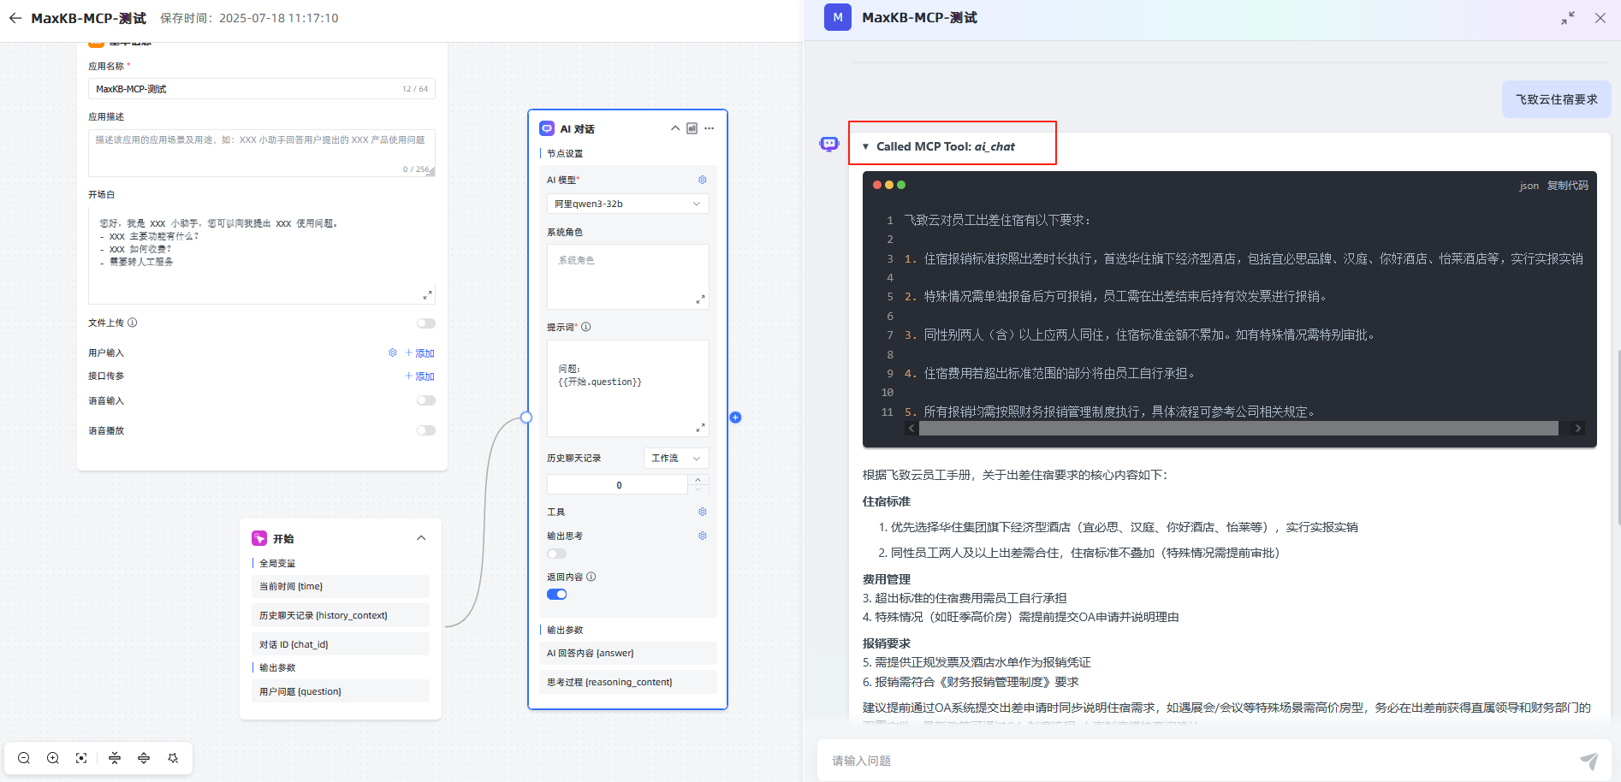Click the 请输入问题 message input field
The width and height of the screenshot is (1621, 782).
click(x=1113, y=760)
